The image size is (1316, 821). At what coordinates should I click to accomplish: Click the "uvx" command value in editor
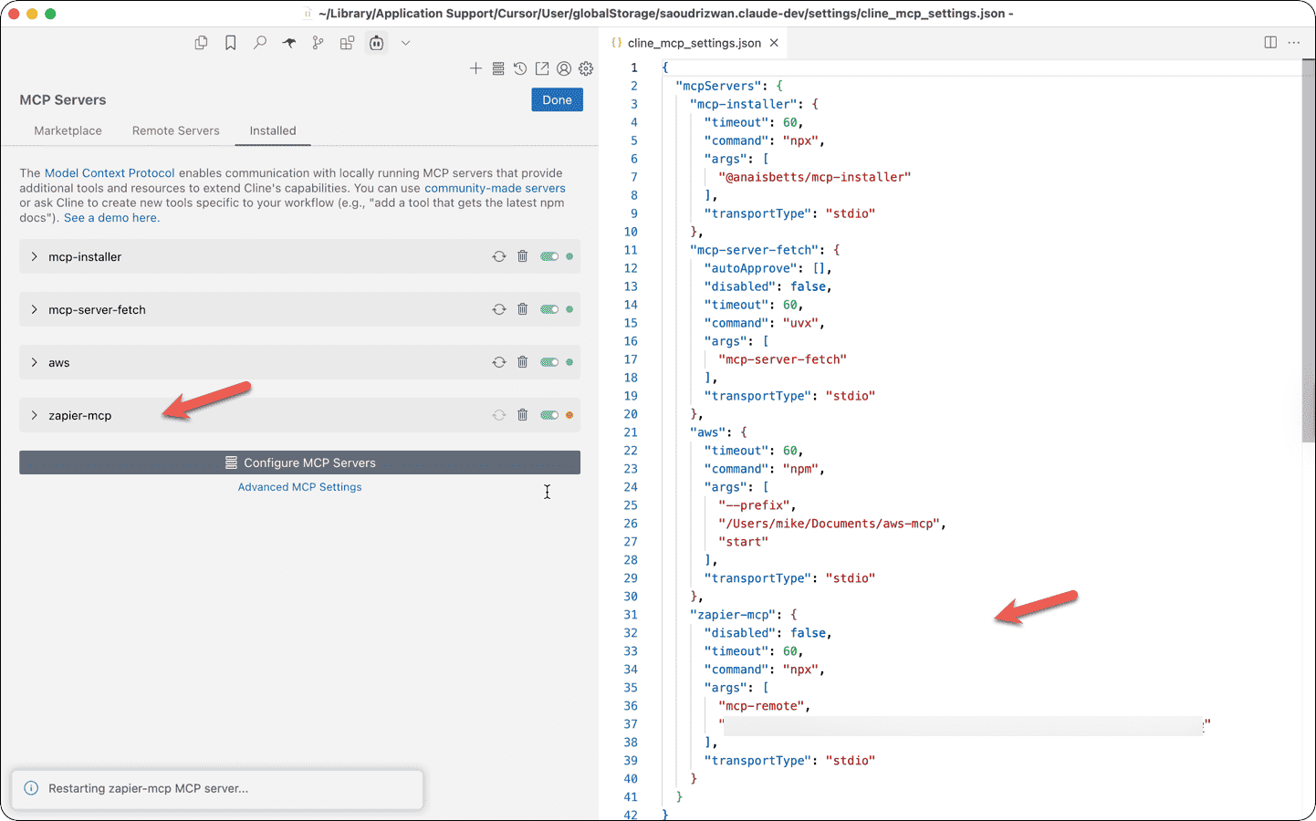(x=802, y=323)
